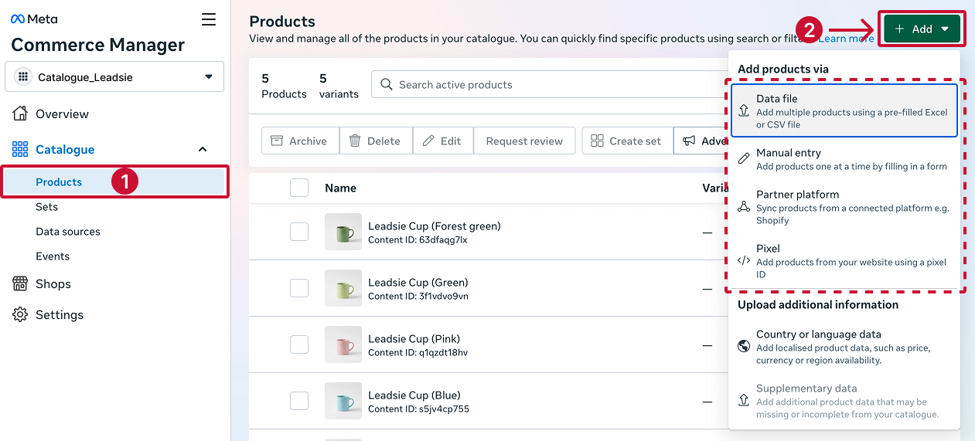
Task: Open the Green cup thumbnail
Action: click(343, 288)
